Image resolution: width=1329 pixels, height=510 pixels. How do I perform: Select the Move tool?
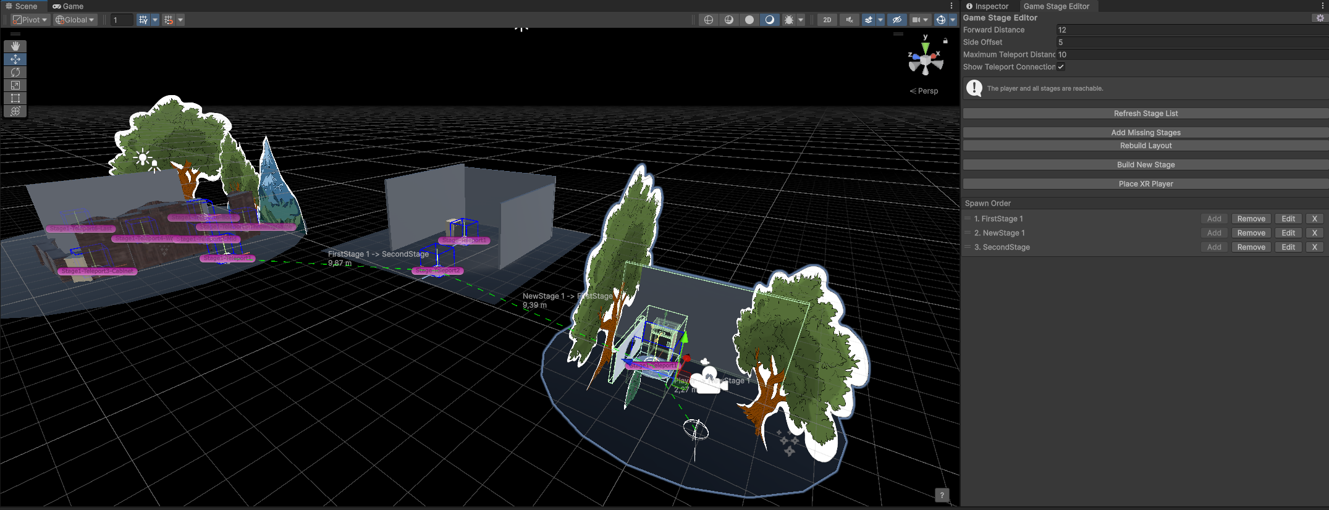tap(15, 59)
